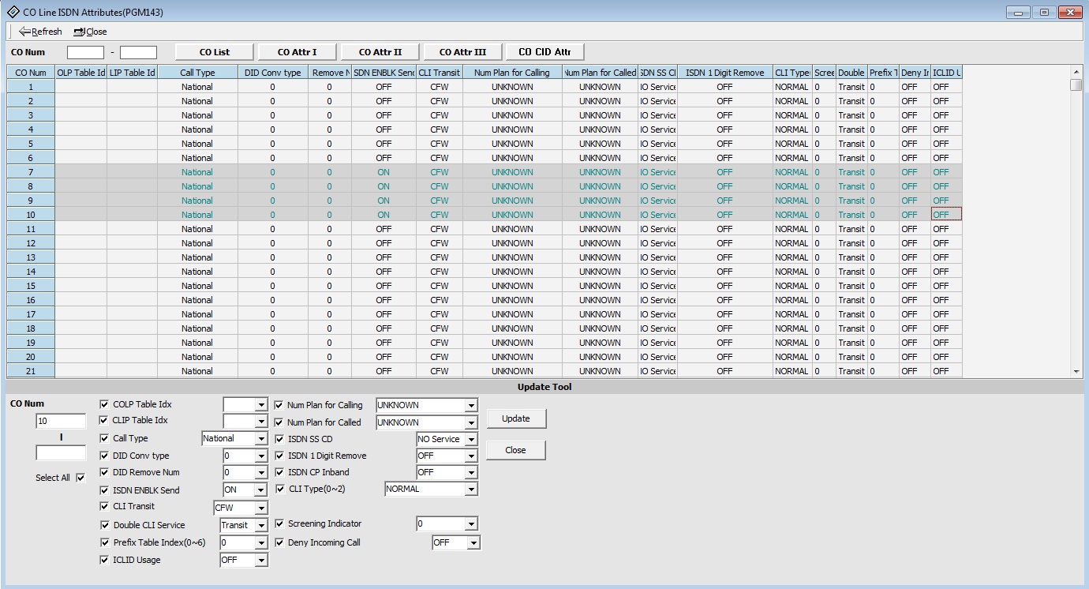
Task: Disable the CLI Transit checkbox
Action: 105,506
